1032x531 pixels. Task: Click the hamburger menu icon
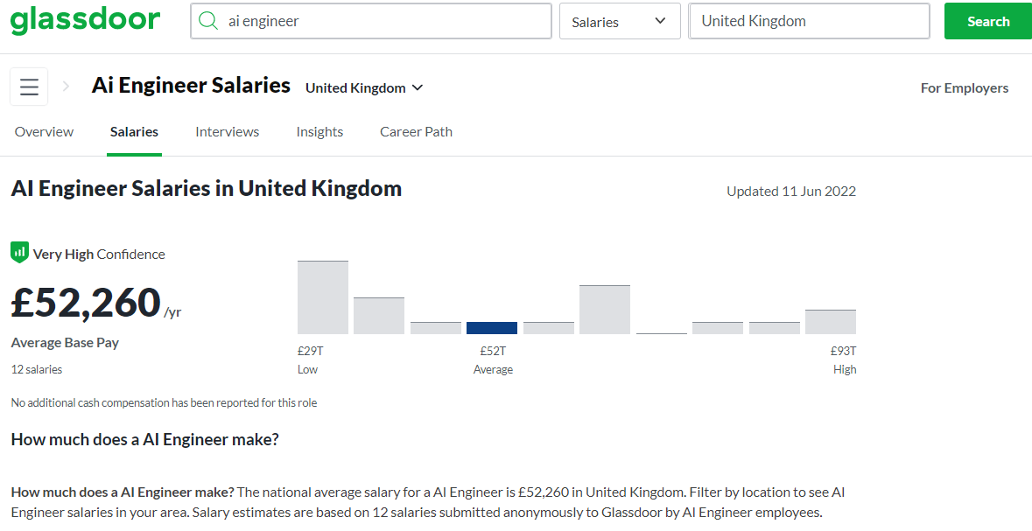[x=29, y=87]
